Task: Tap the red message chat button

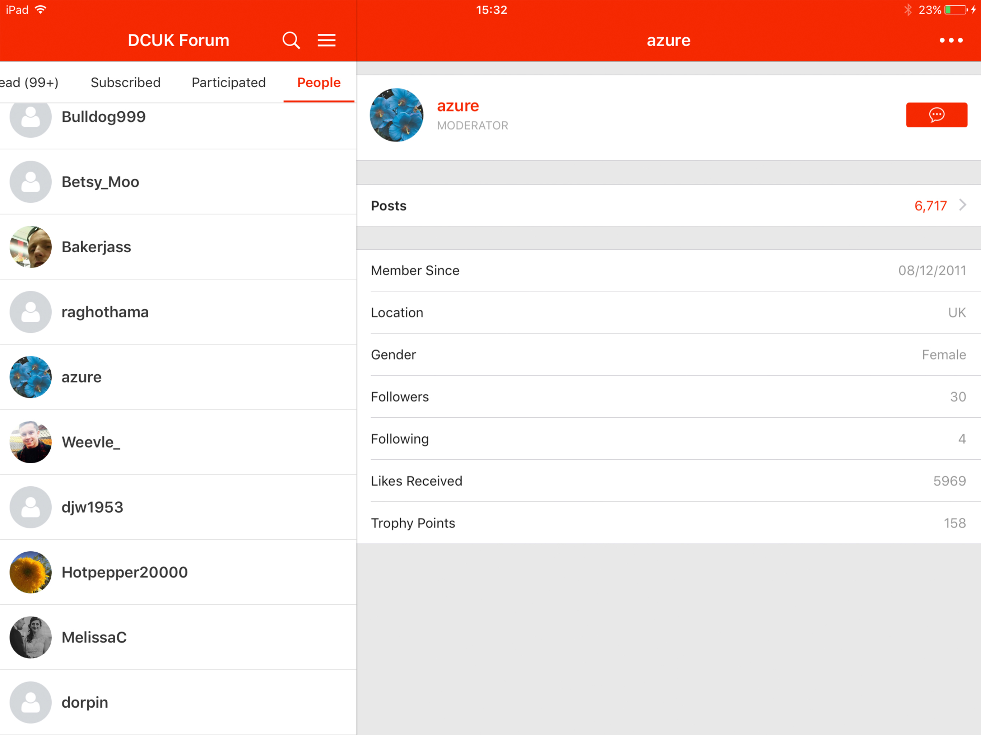Action: click(x=936, y=115)
